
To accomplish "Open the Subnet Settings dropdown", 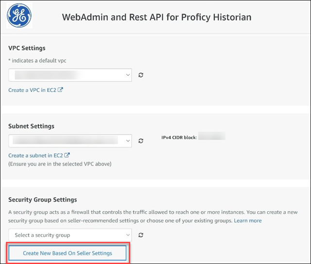I will [x=70, y=141].
